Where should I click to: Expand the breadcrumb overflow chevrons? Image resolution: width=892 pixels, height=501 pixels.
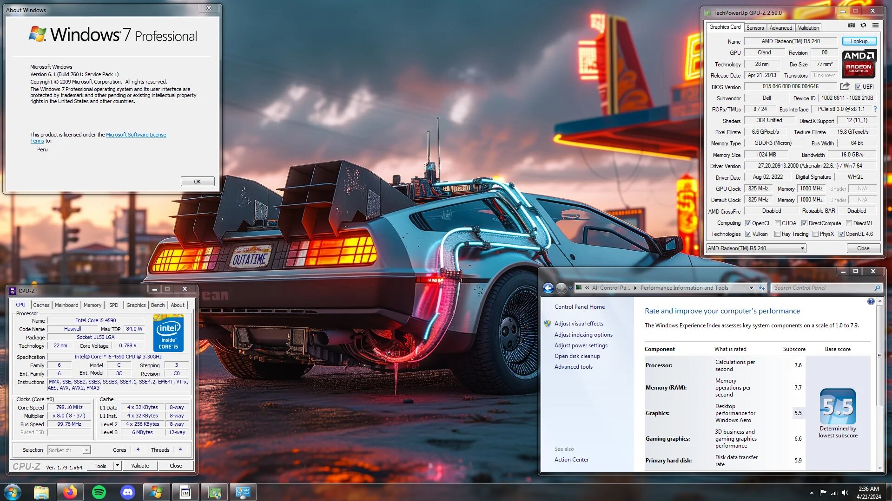tap(587, 288)
